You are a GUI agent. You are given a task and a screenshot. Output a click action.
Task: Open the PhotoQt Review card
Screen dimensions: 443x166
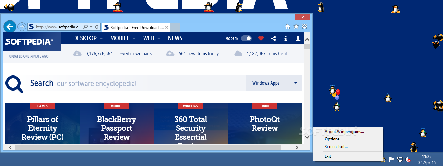tap(265, 124)
